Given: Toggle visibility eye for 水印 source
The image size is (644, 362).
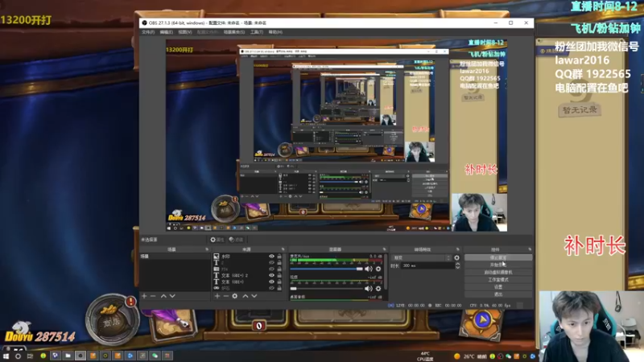Looking at the screenshot, I should (x=271, y=256).
